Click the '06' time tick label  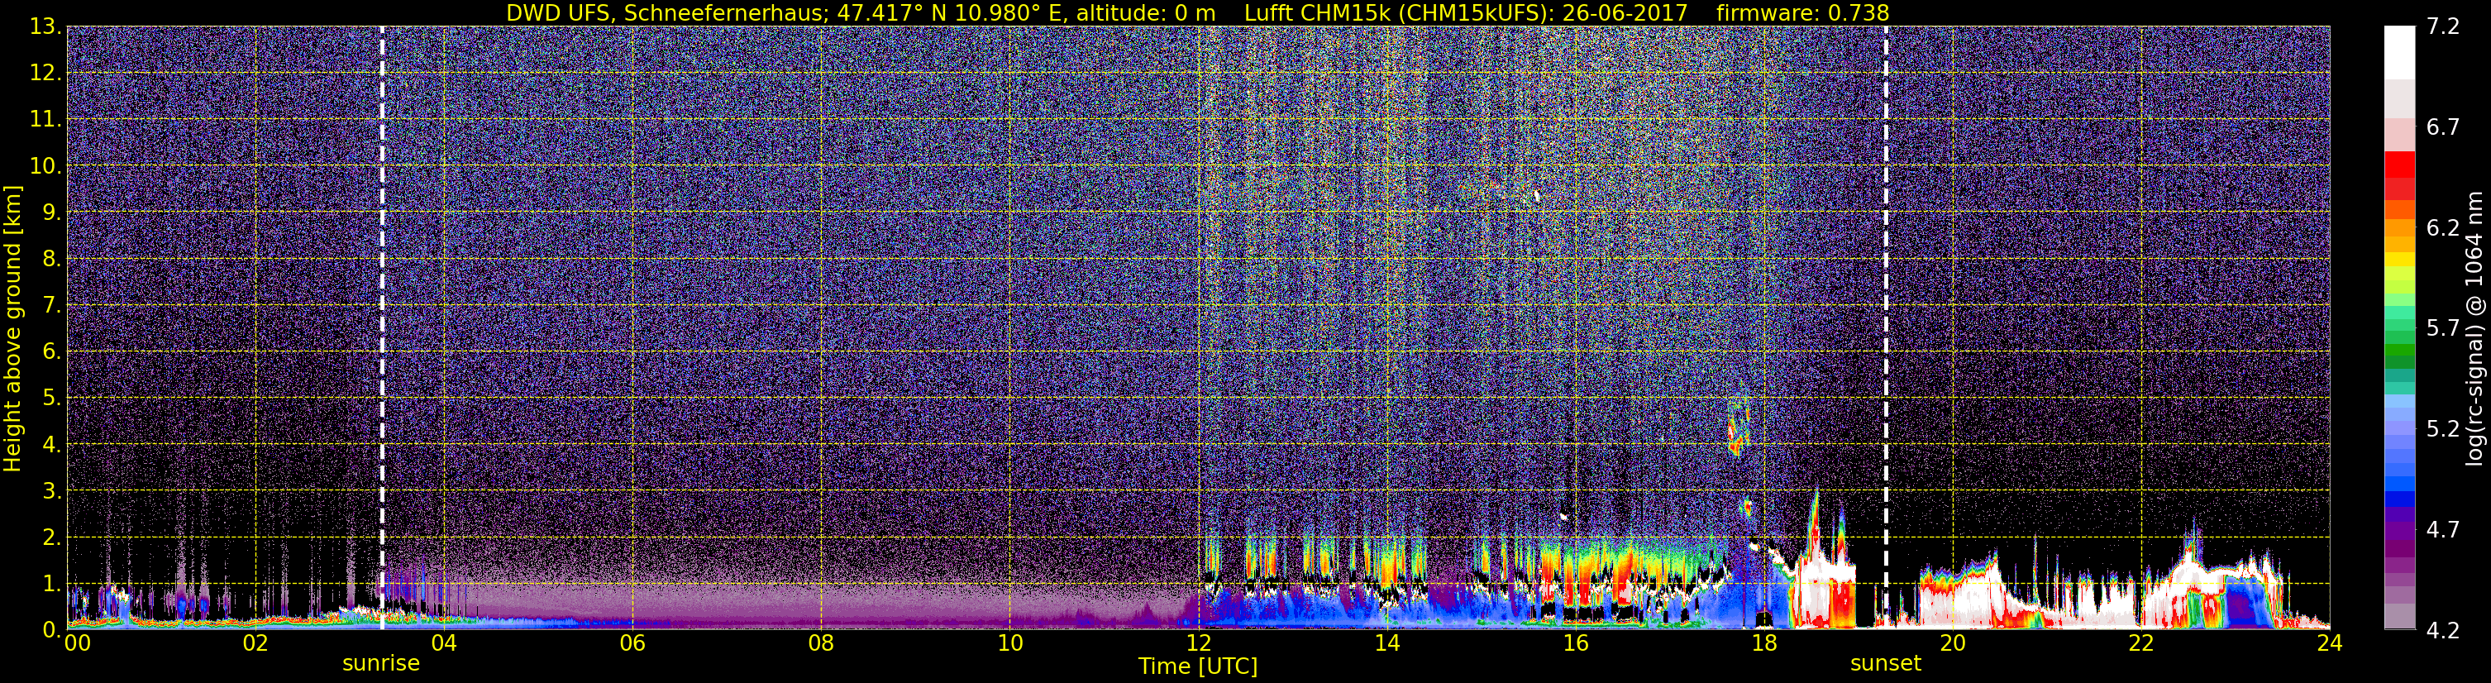[632, 643]
